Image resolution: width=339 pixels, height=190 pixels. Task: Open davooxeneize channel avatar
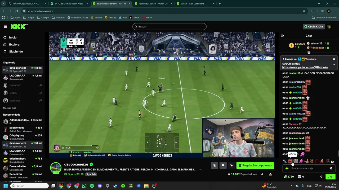[x=56, y=168]
